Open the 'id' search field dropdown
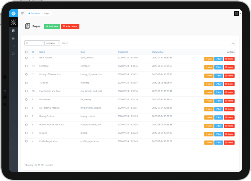 34,43
